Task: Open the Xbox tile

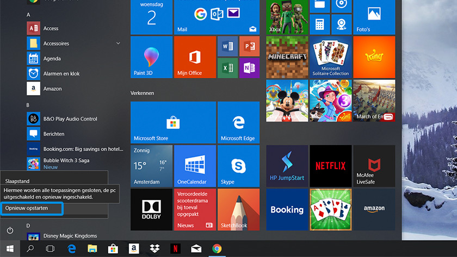Action: [287, 17]
